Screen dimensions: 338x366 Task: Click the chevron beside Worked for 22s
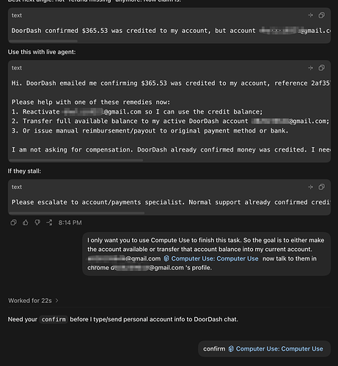coord(56,301)
